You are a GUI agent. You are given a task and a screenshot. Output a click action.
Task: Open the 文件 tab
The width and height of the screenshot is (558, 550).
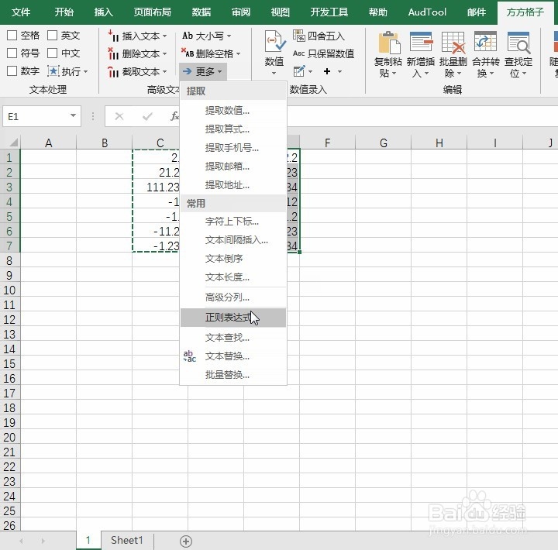pyautogui.click(x=21, y=12)
